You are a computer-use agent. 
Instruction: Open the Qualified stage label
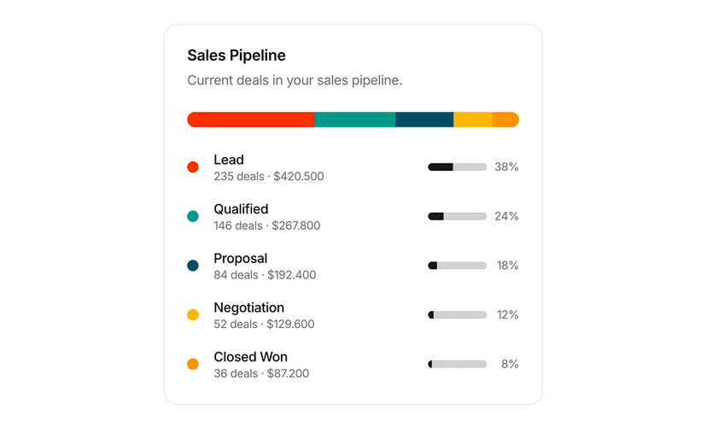tap(241, 209)
